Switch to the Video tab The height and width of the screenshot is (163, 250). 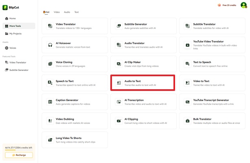click(x=57, y=12)
